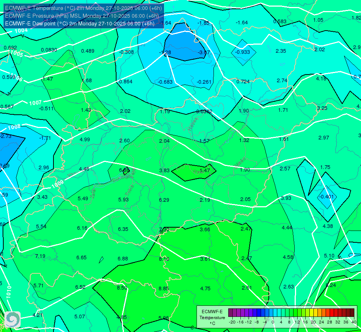Viewport: 361px width, 332px height.
Task: Click the 6.29 dew point value
Action: point(164,200)
